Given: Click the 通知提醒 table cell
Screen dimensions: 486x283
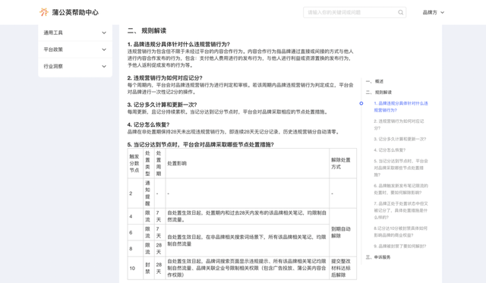Looking at the screenshot, I should click(x=149, y=193).
